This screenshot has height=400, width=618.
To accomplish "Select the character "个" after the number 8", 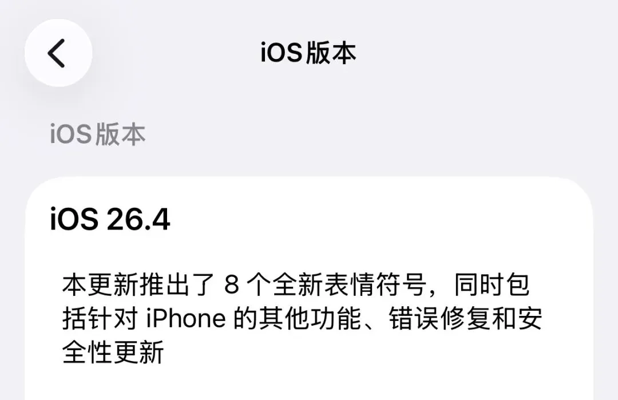I will point(260,284).
